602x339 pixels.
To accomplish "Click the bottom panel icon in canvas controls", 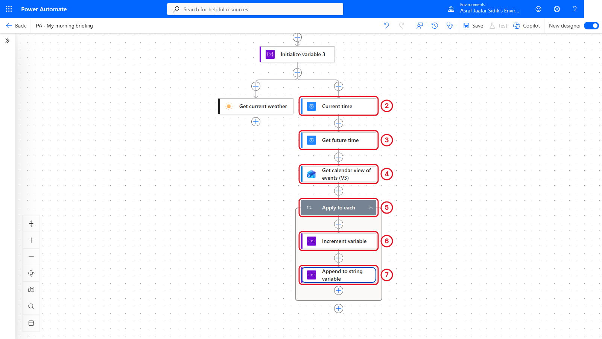I will point(31,323).
